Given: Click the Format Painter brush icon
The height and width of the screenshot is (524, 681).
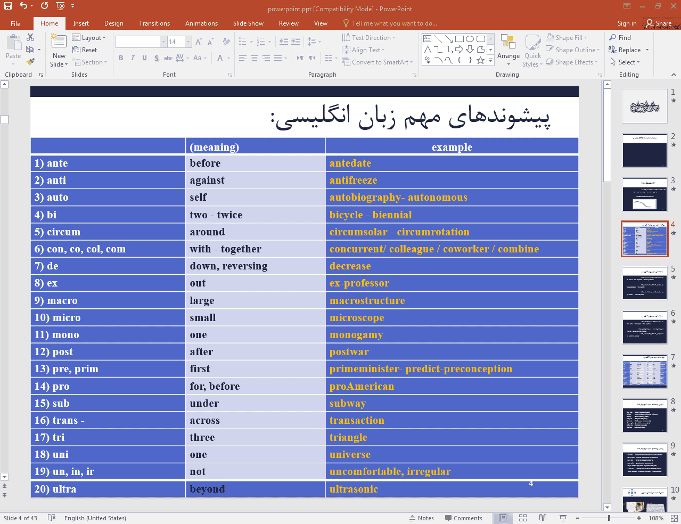Looking at the screenshot, I should tap(30, 62).
